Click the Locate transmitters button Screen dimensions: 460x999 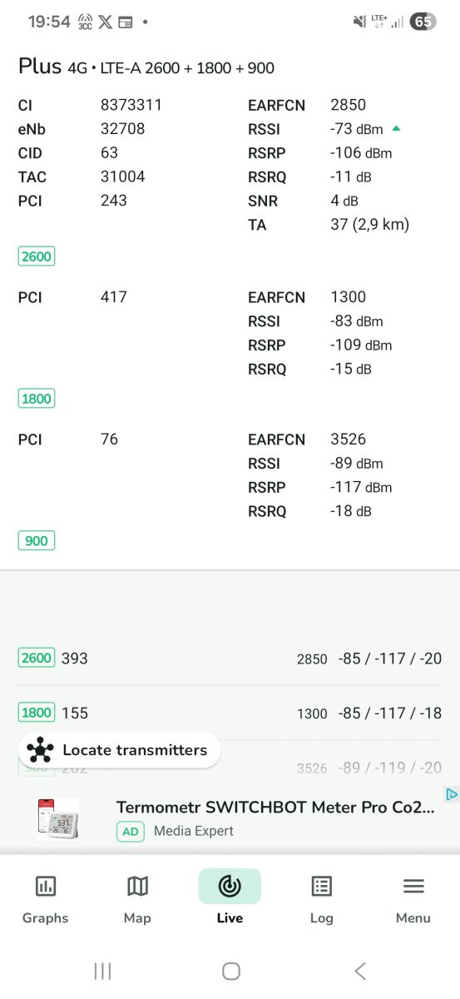click(x=119, y=750)
